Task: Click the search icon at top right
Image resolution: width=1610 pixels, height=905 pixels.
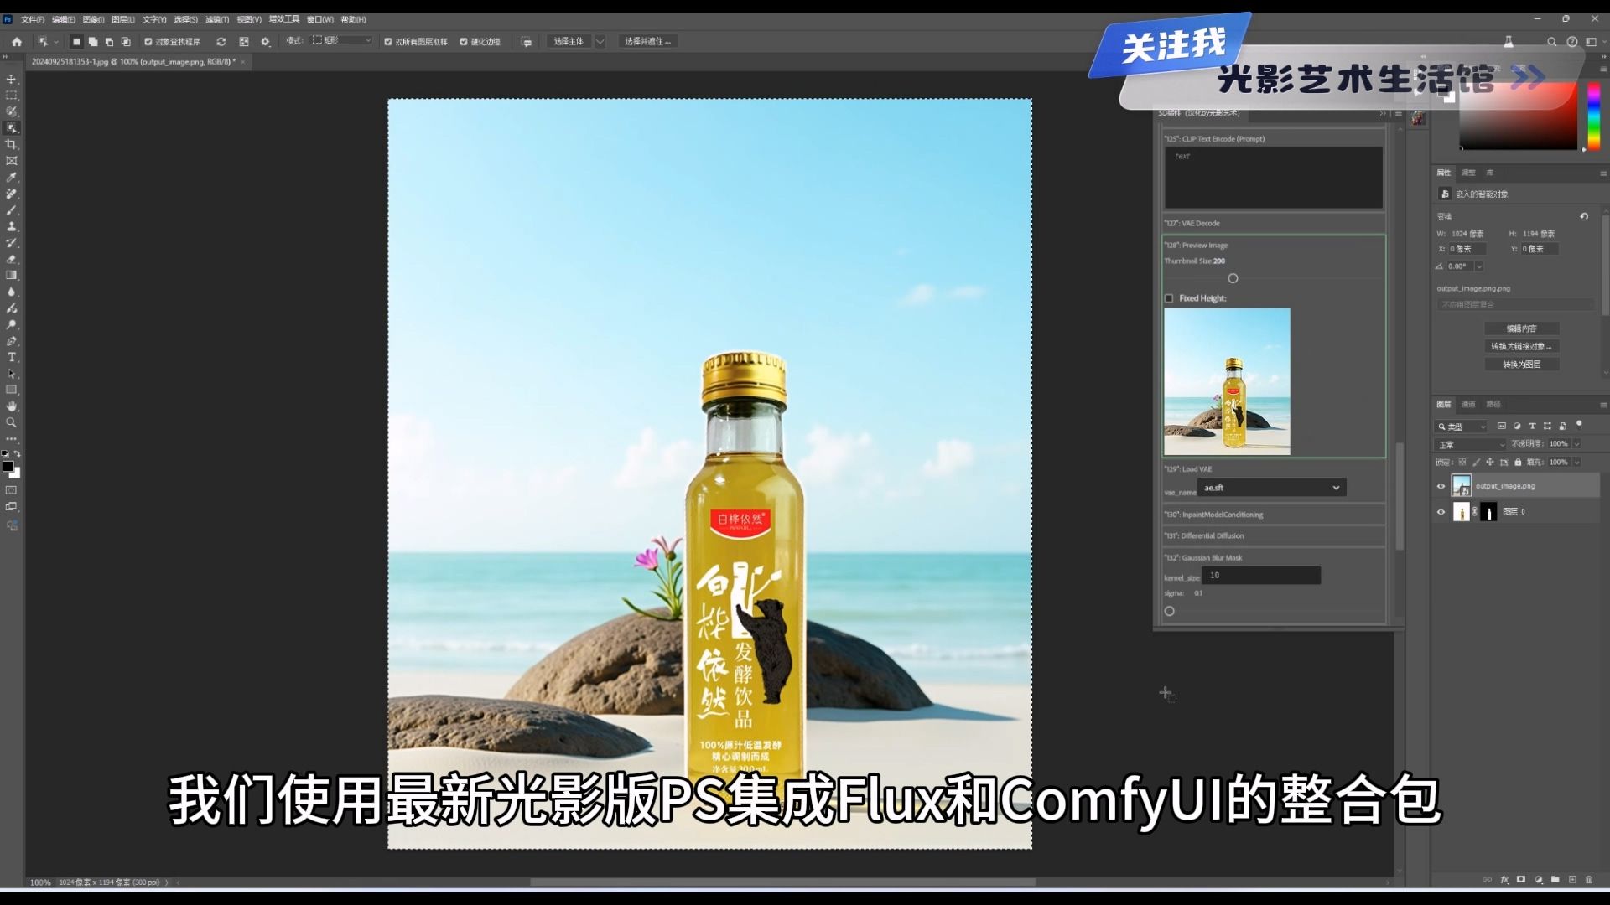Action: click(1551, 41)
